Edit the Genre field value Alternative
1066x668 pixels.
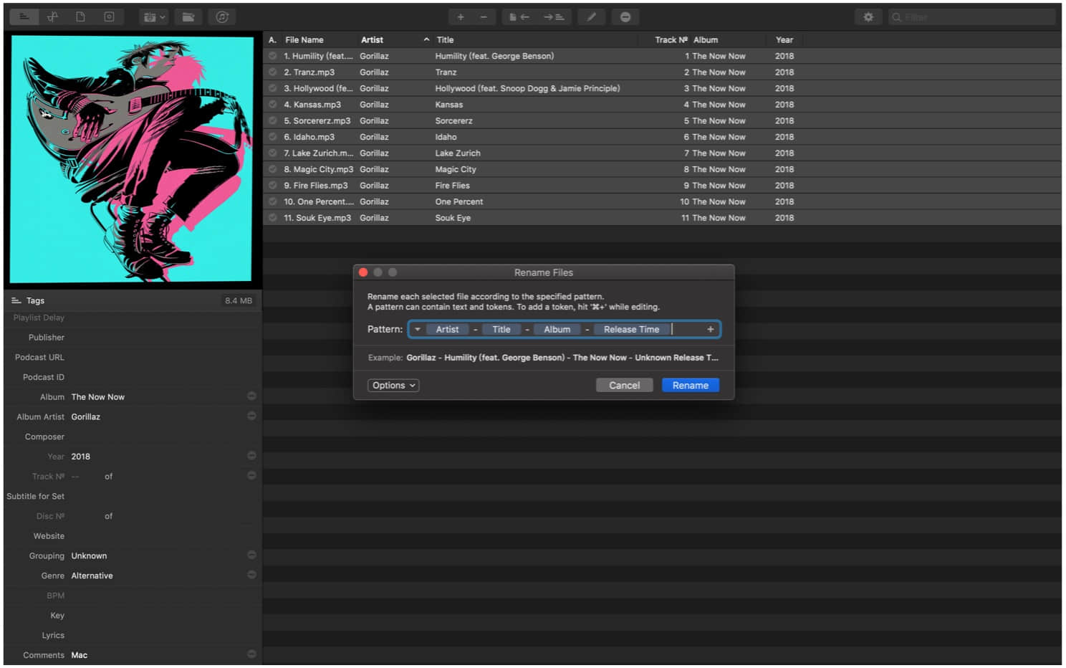click(92, 576)
